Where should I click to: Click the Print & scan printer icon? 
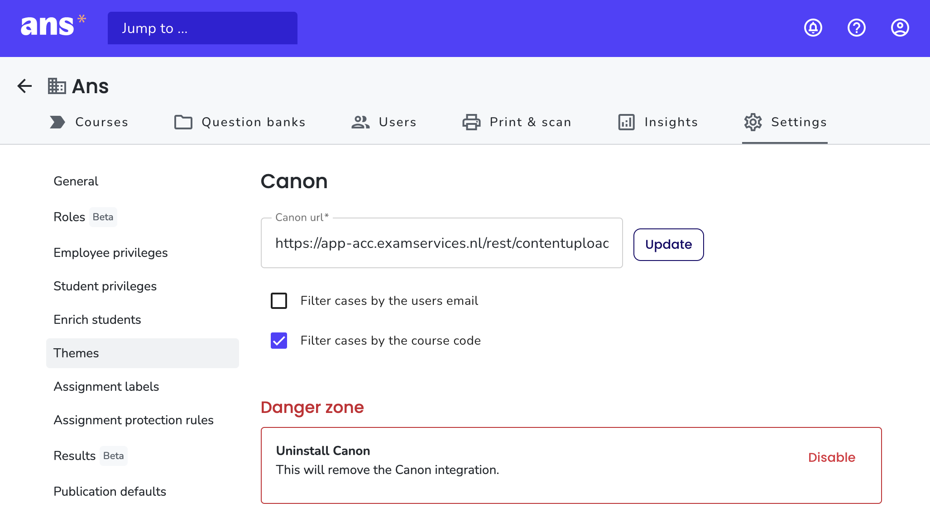tap(471, 122)
